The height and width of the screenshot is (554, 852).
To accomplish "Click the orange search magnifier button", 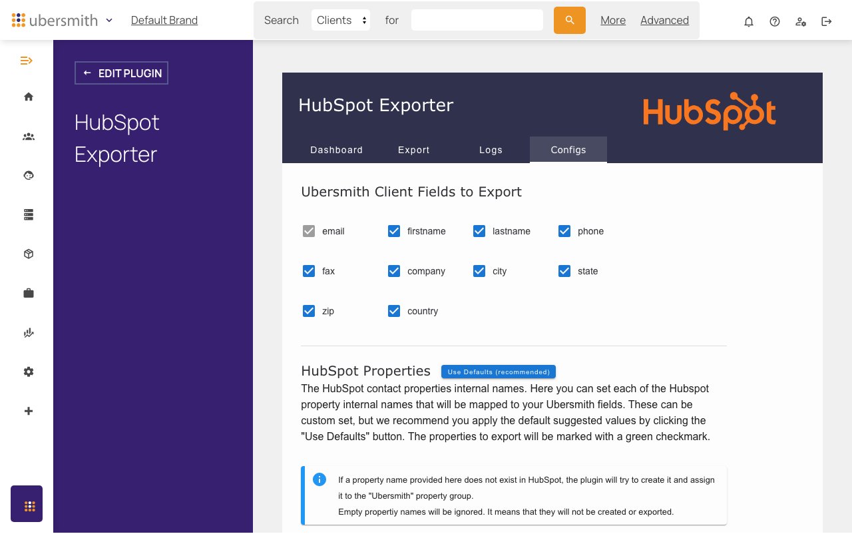I will pos(570,20).
